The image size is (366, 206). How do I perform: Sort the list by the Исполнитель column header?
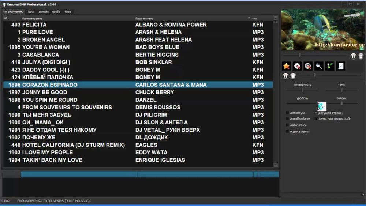pyautogui.click(x=144, y=18)
